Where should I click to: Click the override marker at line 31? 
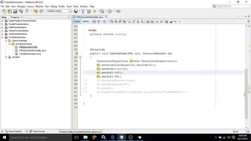point(76,53)
